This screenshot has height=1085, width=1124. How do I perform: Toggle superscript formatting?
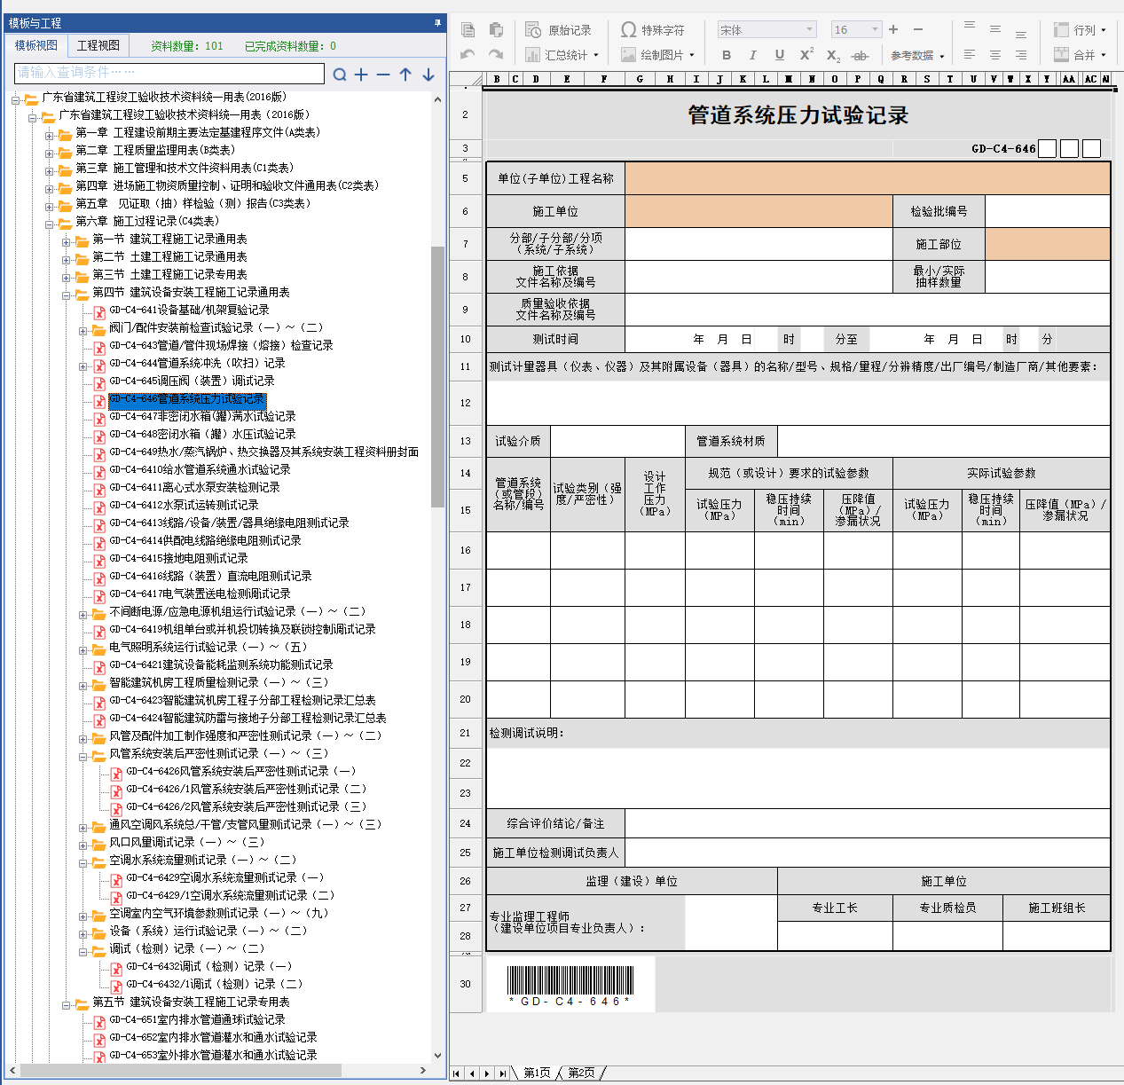coord(806,54)
